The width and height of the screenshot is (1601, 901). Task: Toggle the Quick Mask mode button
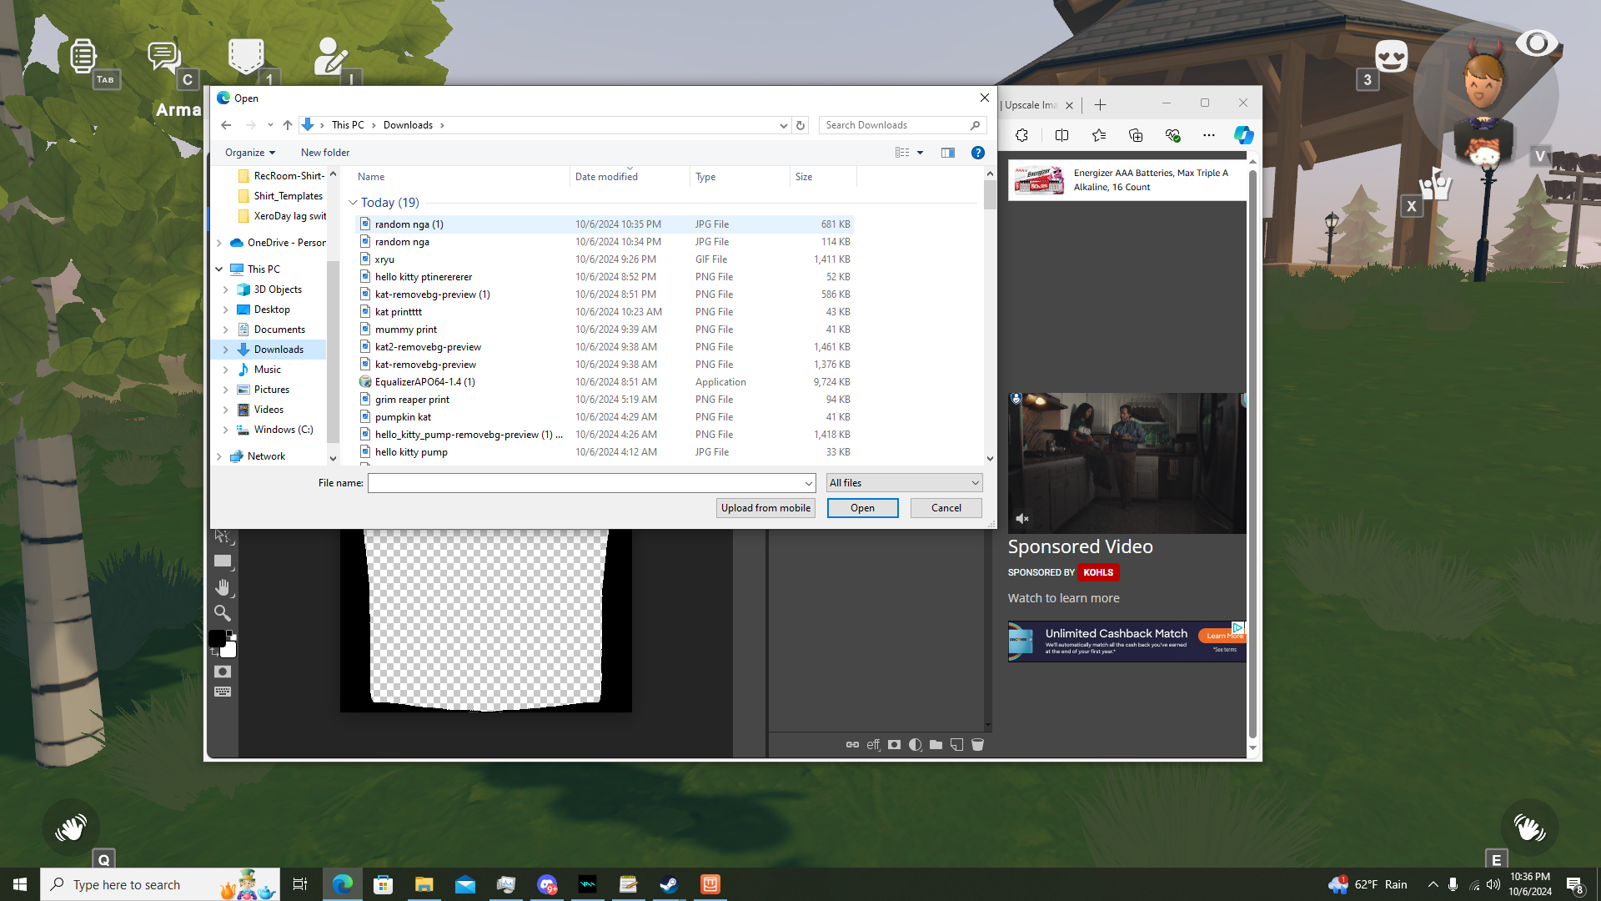tap(222, 672)
